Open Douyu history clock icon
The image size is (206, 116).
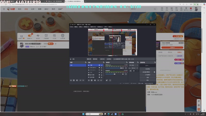pyautogui.click(x=162, y=9)
